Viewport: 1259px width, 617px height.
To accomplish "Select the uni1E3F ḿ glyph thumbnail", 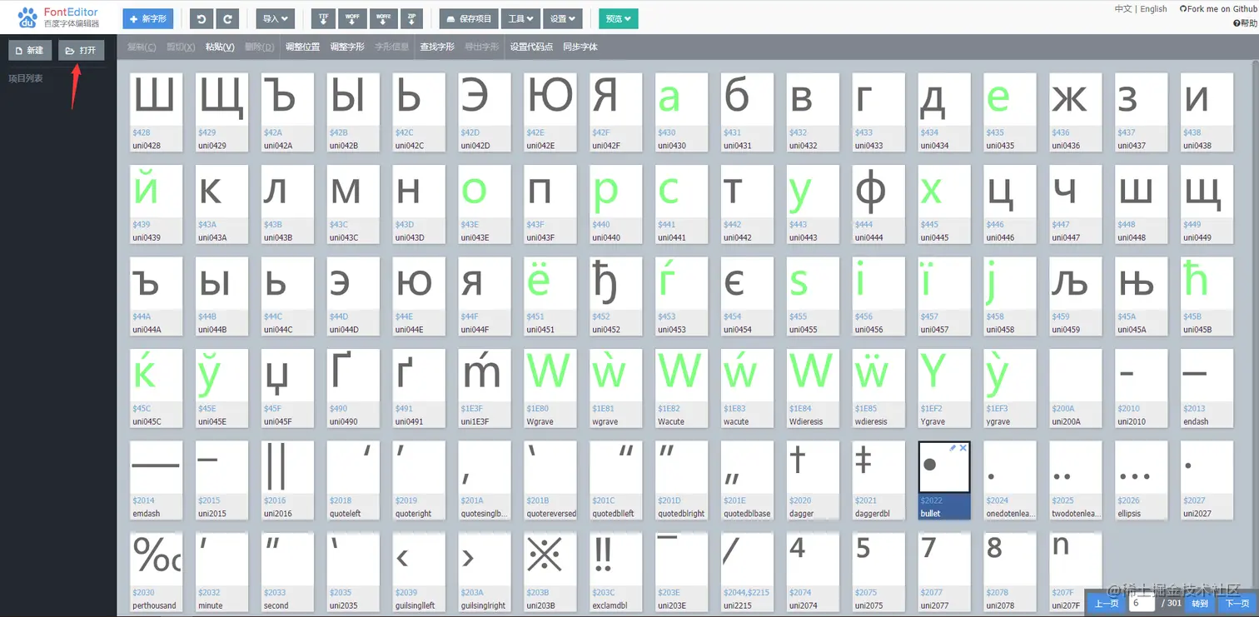I will pos(484,388).
